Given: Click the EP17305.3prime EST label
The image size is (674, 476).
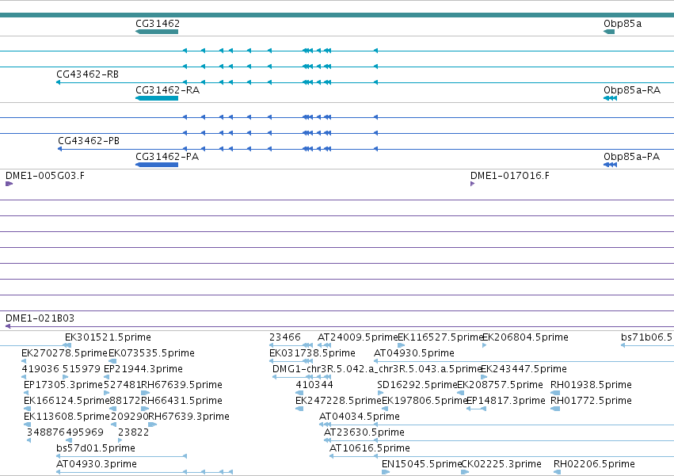Looking at the screenshot, I should coord(63,385).
